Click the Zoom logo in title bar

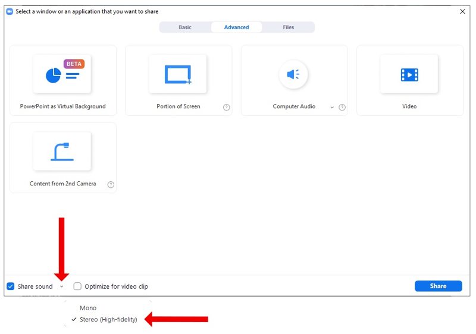pyautogui.click(x=10, y=11)
